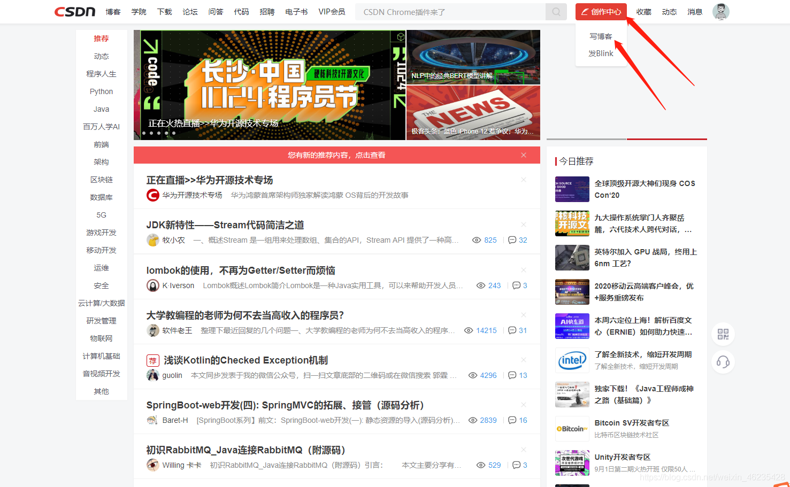Select Java category in sidebar

101,109
